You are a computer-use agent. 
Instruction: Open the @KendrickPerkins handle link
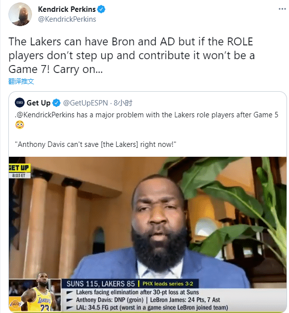pos(67,19)
